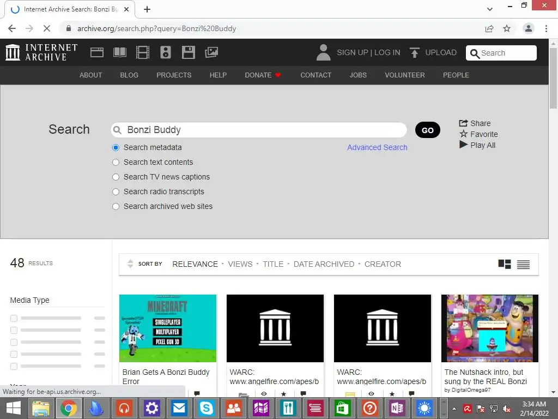Click the user avatar icon in header
Viewport: 558px width, 419px height.
coord(323,52)
